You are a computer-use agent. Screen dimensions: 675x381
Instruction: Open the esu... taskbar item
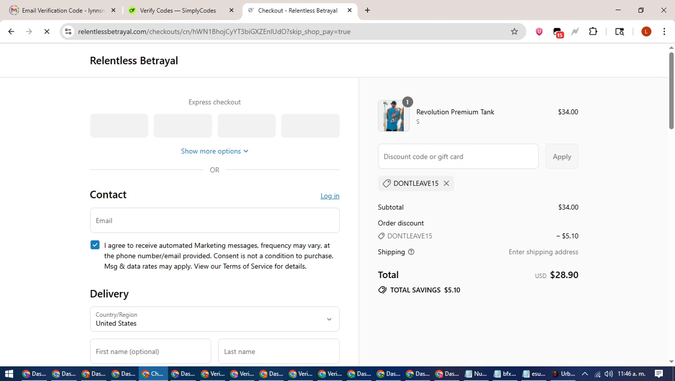(534, 374)
